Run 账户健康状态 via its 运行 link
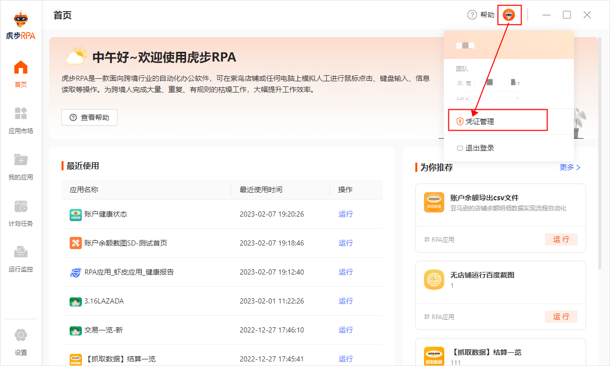Screen dimensions: 610x366 click(346, 214)
